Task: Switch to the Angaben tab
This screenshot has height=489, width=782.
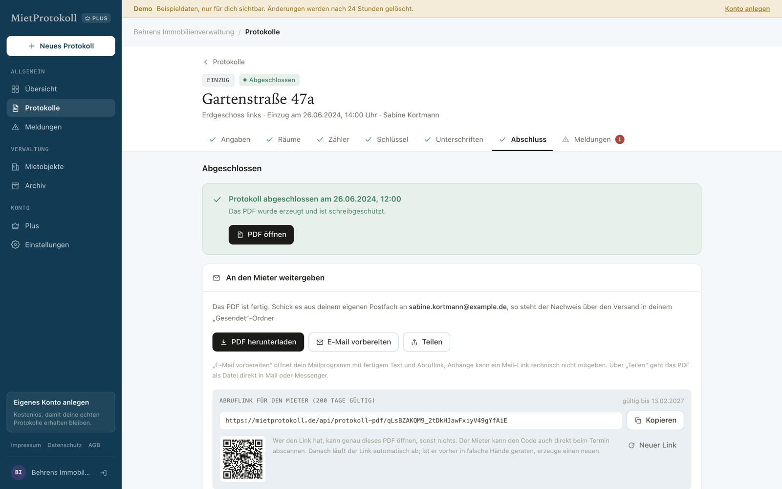Action: (x=229, y=139)
